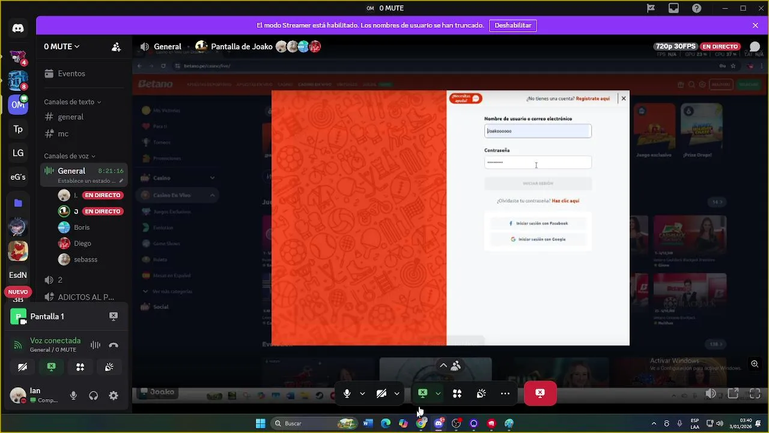
Task: Collapse the Canales de voz category
Action: click(x=70, y=156)
